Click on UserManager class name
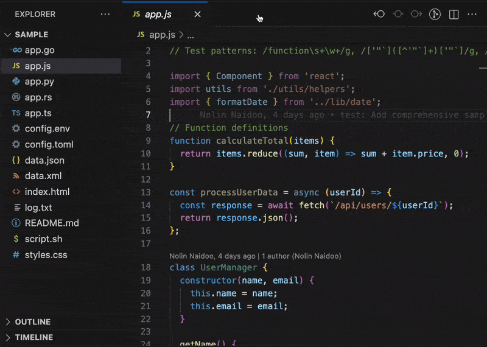Image resolution: width=487 pixels, height=347 pixels. 229,267
